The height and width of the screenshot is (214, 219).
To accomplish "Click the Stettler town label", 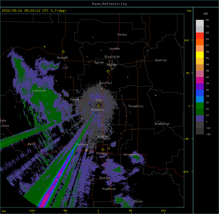I will coord(161,60).
